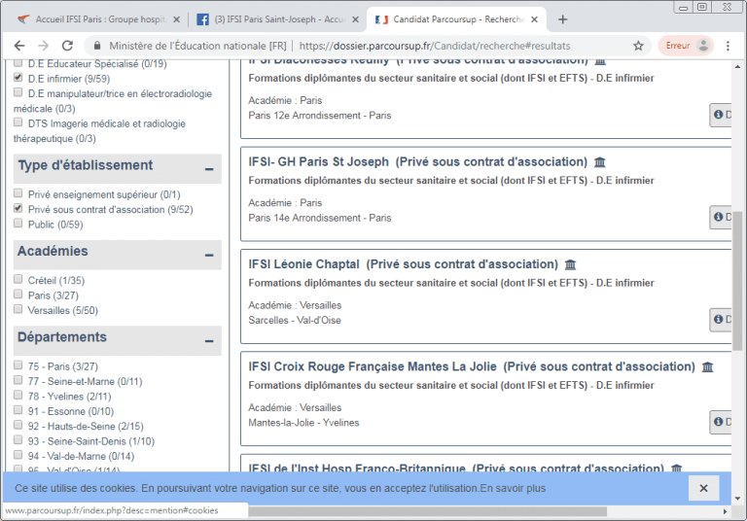747x521 pixels.
Task: Bookmark this page with the star icon
Action: tap(638, 46)
